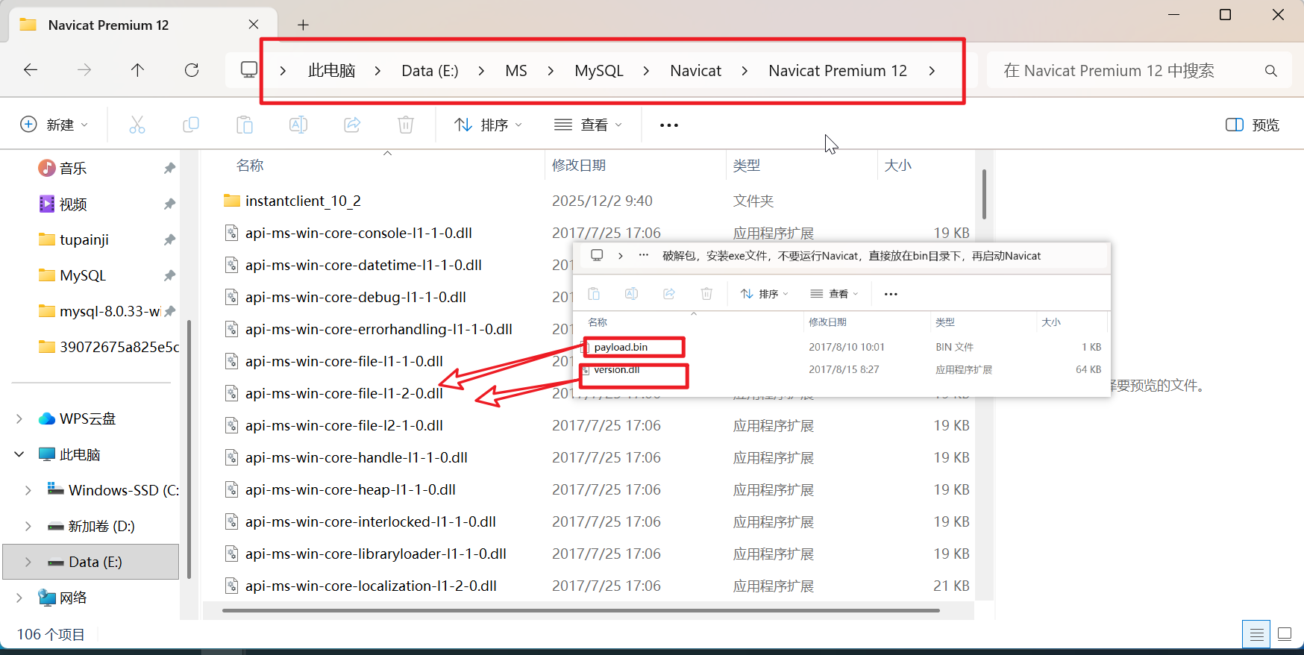Image resolution: width=1304 pixels, height=655 pixels.
Task: Click the Share icon in toolbar
Action: pos(352,125)
